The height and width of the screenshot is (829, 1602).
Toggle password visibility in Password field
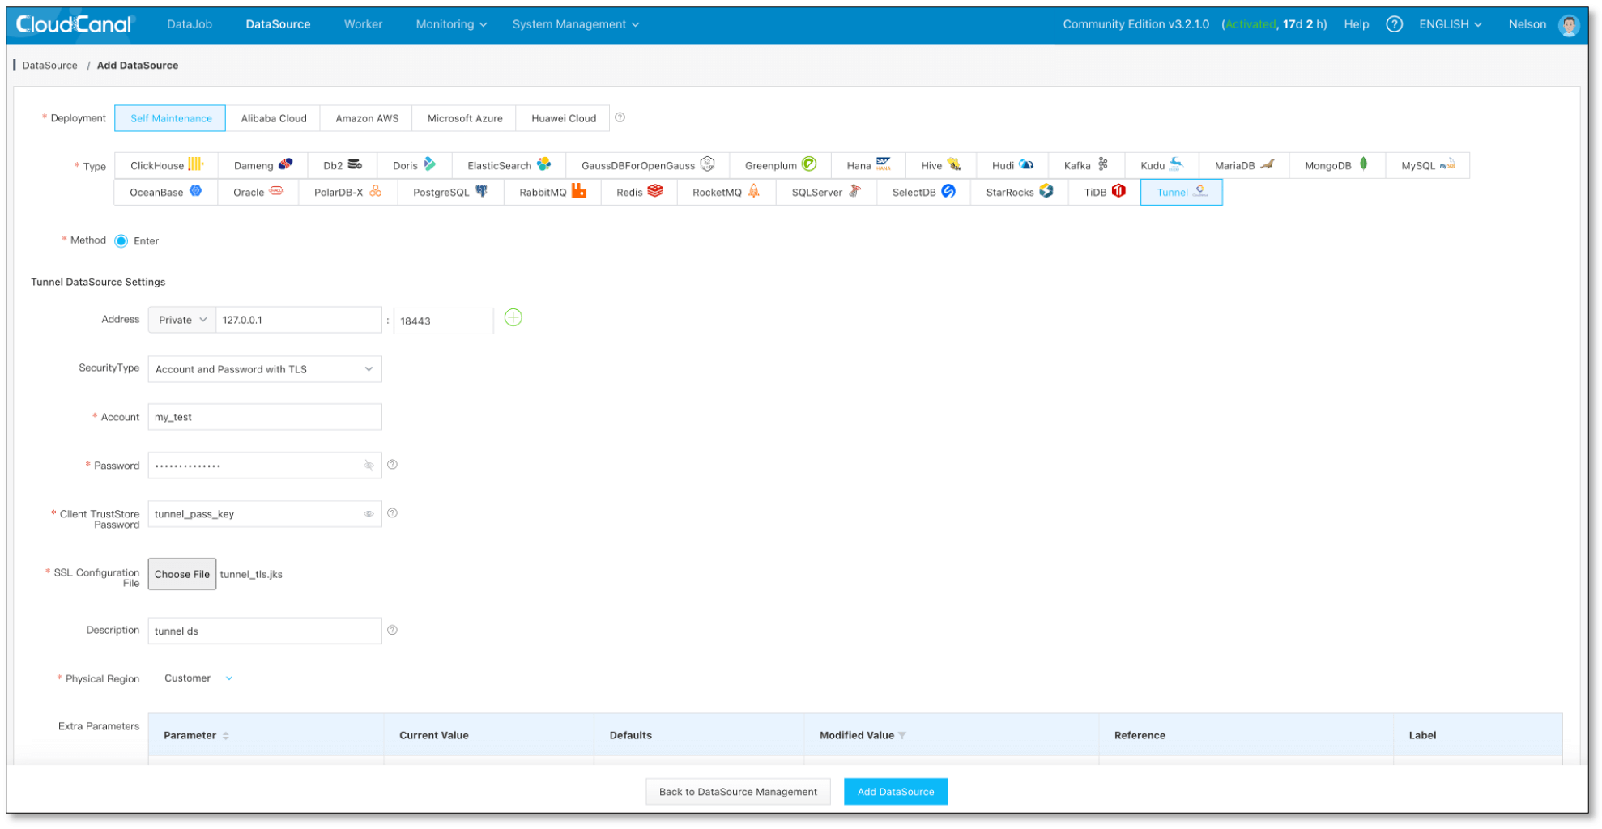[369, 466]
